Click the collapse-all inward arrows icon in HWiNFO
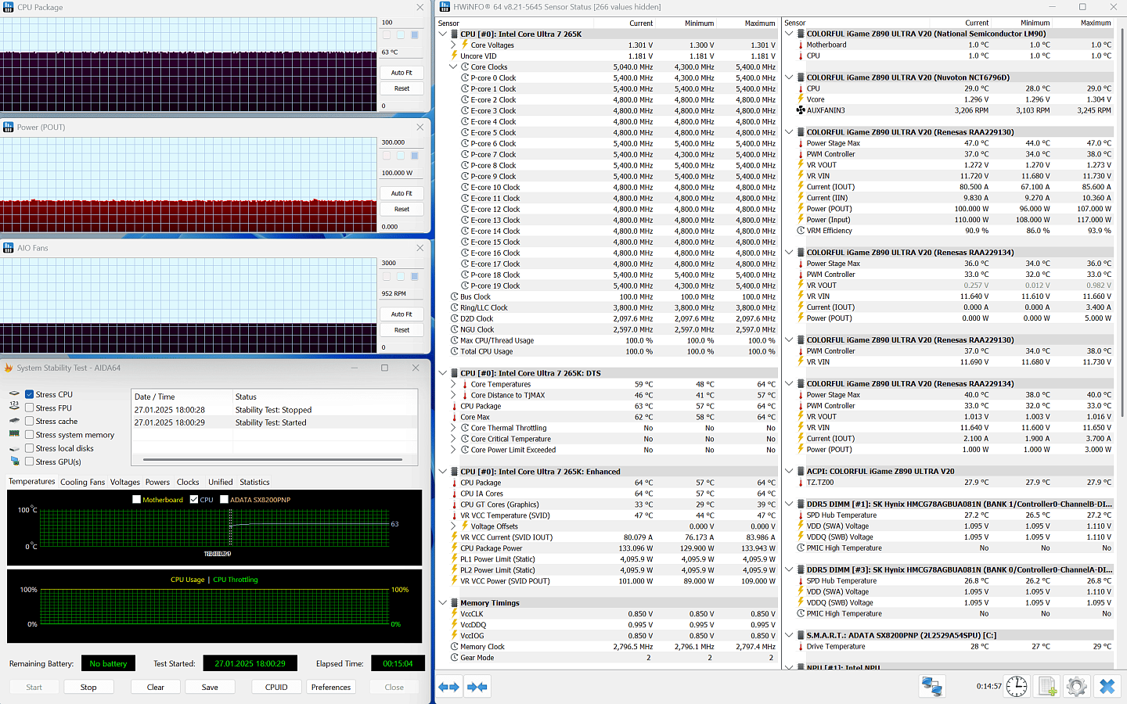 pyautogui.click(x=477, y=687)
